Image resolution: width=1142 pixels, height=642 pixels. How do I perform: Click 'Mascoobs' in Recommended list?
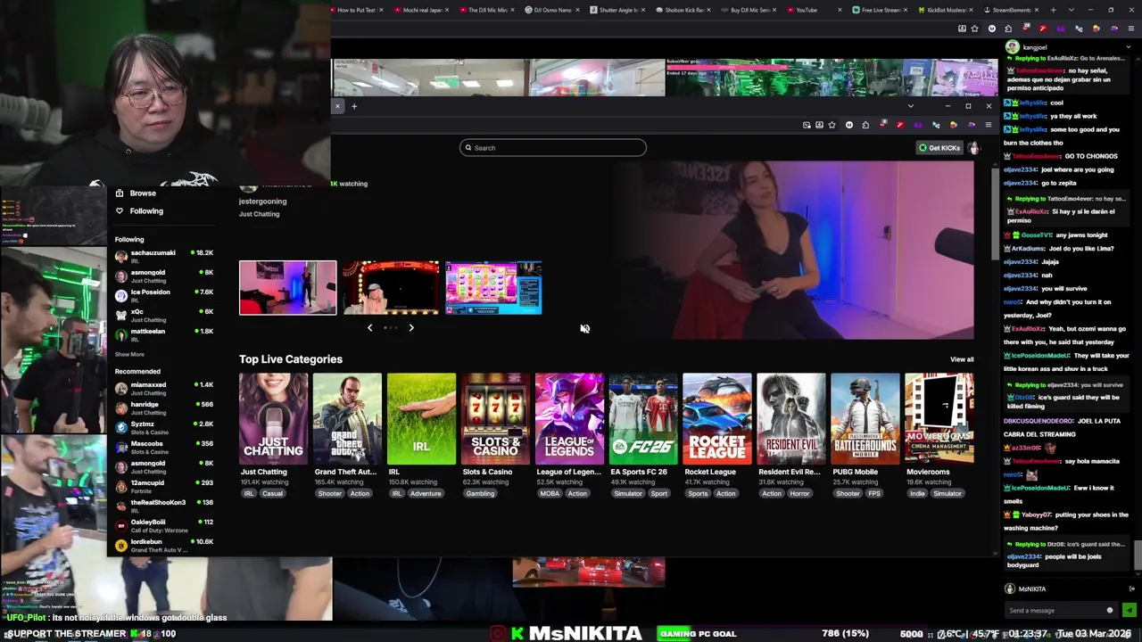point(147,444)
